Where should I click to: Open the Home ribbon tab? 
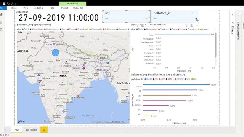(14, 8)
